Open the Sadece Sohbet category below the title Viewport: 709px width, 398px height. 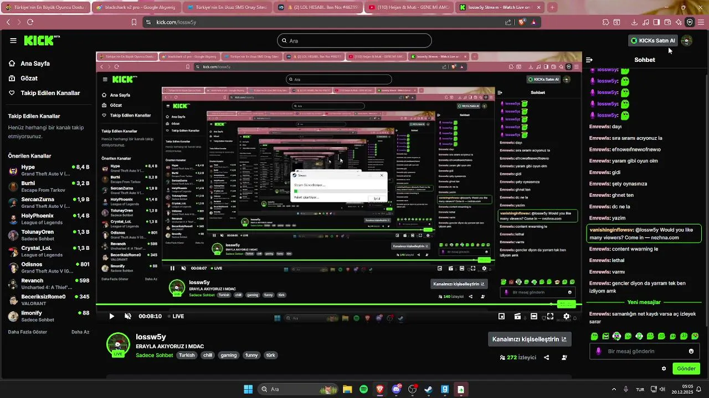pos(155,355)
